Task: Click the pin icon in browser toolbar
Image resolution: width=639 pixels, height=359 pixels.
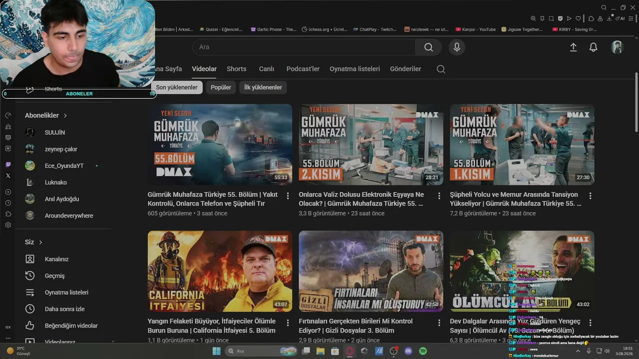Action: coord(542,18)
